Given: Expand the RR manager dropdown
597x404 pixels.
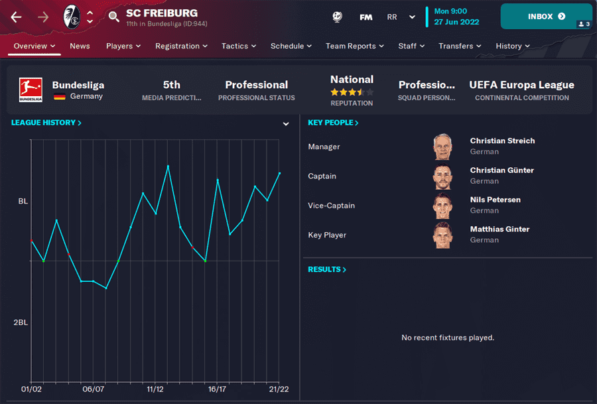Looking at the screenshot, I should pos(412,17).
